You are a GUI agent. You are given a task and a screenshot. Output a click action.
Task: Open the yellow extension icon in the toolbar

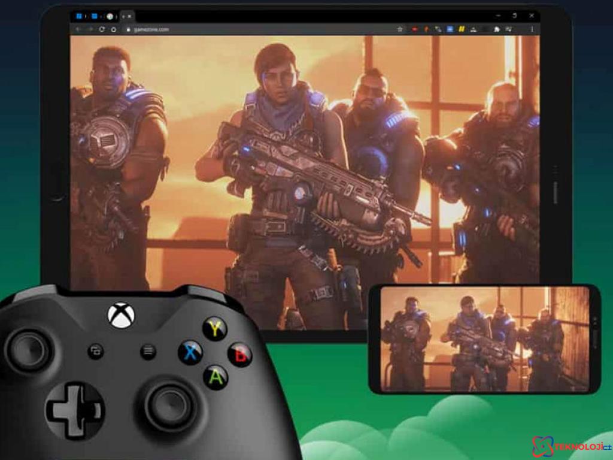[x=461, y=29]
